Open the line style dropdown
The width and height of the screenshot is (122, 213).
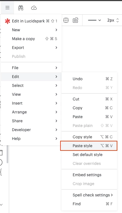click(94, 20)
